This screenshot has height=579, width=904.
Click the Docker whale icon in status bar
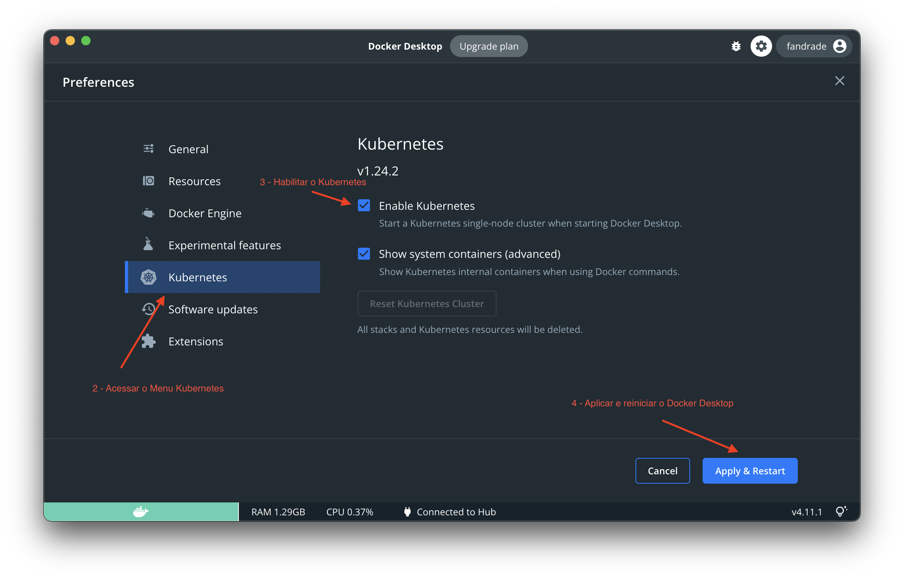click(141, 511)
